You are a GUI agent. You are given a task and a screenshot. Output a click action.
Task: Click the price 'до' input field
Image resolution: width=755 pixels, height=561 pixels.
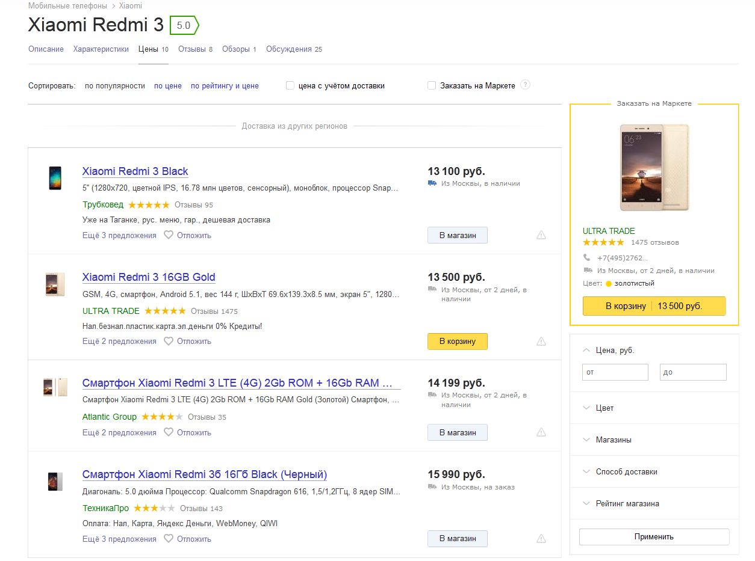pyautogui.click(x=693, y=372)
